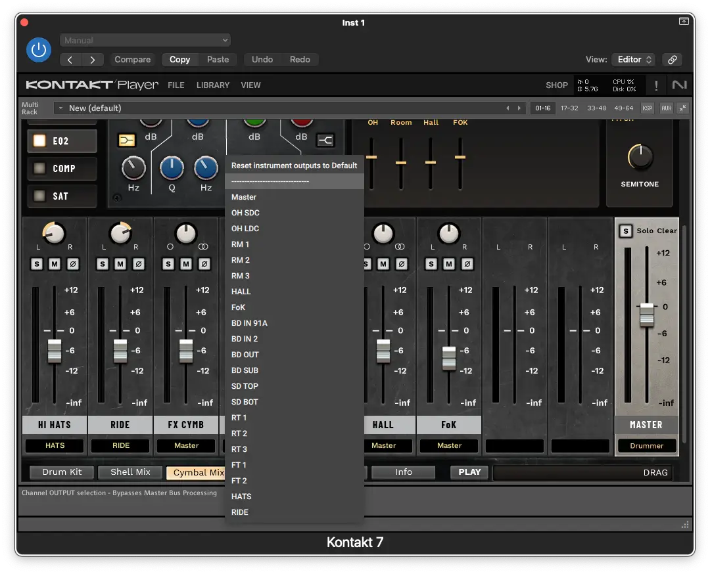Viewport: 710px width, 574px height.
Task: Open HI HATS output selector showing HATS
Action: (55, 445)
